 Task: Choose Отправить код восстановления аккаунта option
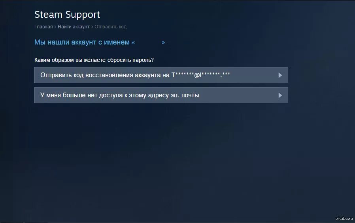click(x=161, y=75)
